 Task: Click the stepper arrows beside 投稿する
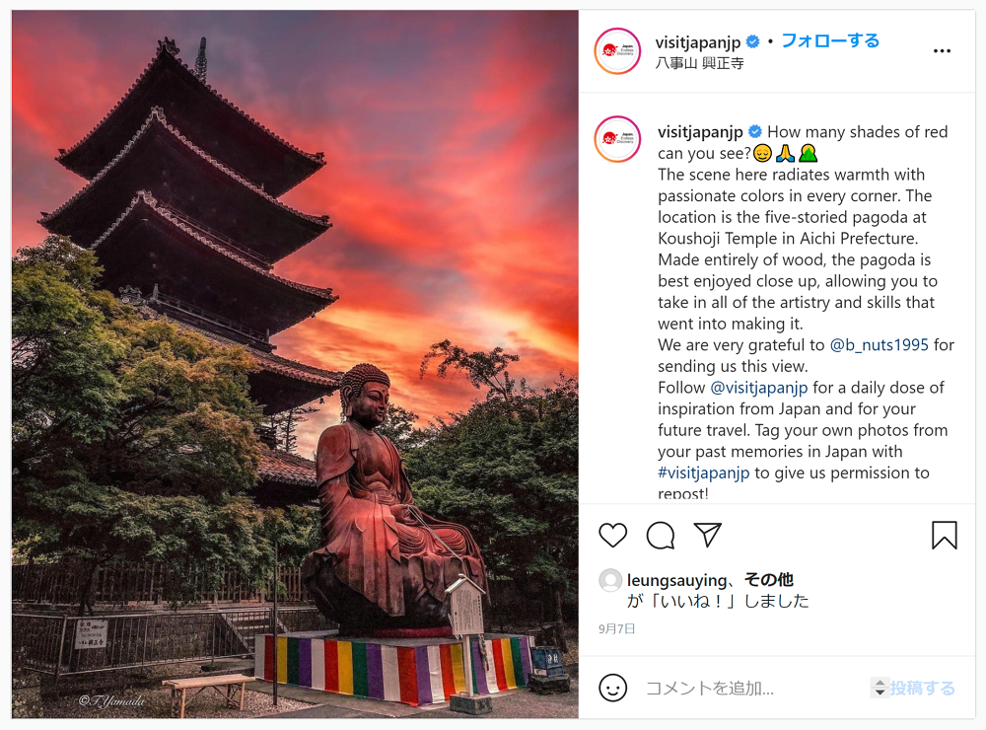880,688
